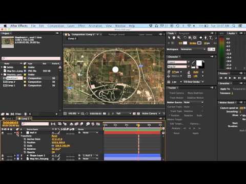Click the eyedropper in Character panel
246x184 pixels.
tap(193, 62)
